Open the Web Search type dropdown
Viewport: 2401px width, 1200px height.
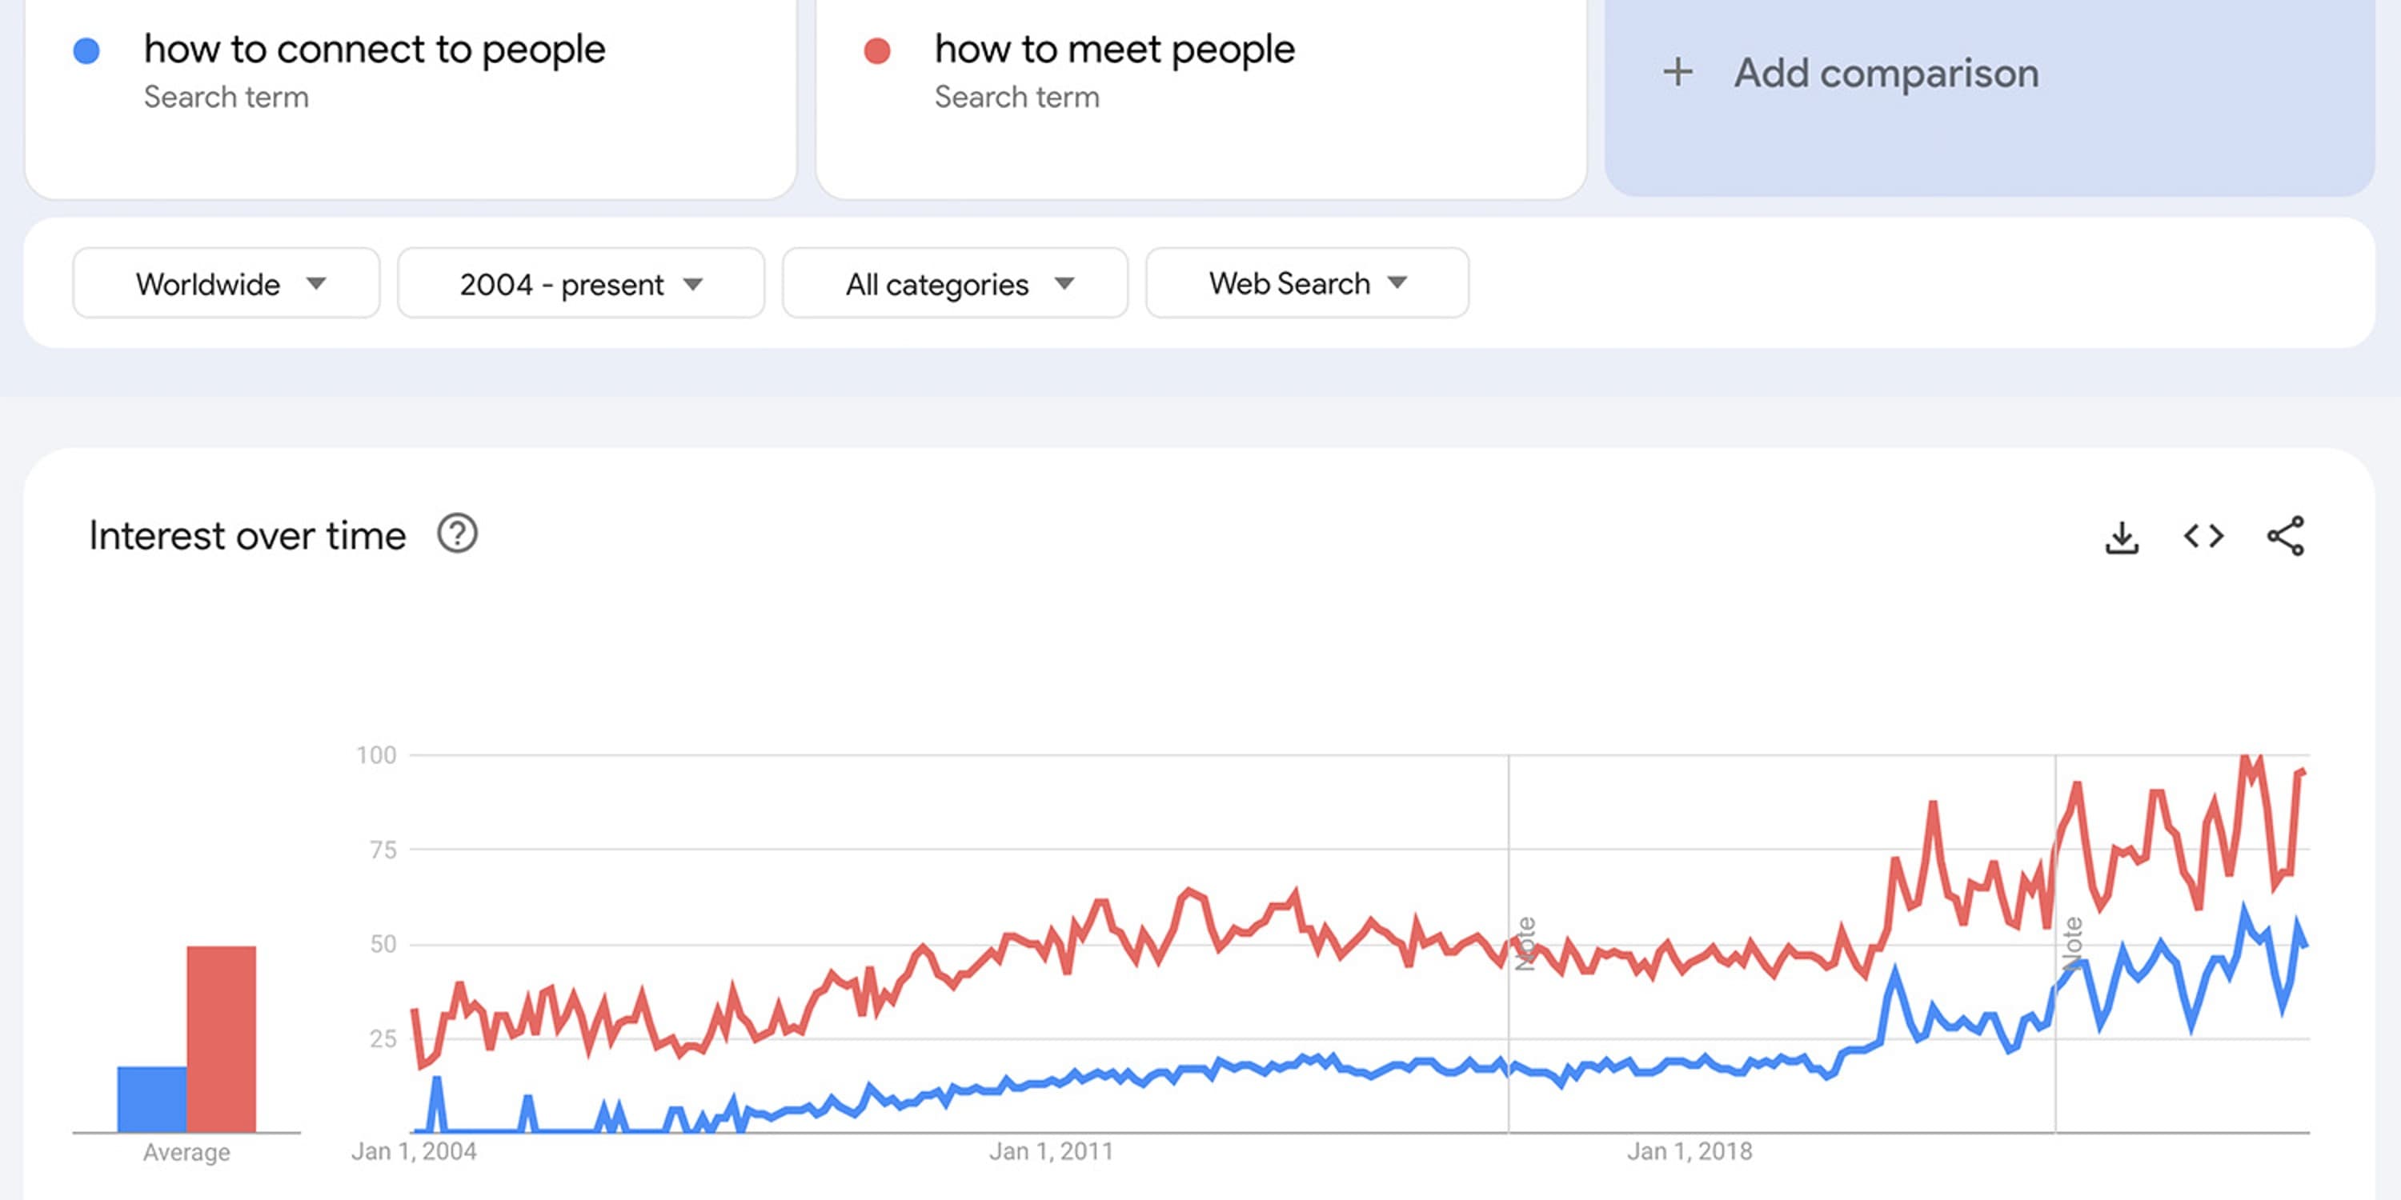[x=1308, y=283]
